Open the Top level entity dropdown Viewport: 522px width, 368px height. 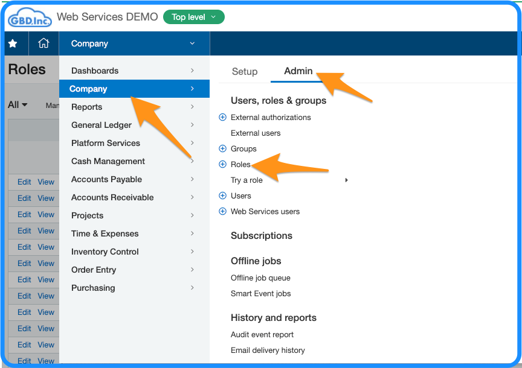[x=194, y=17]
